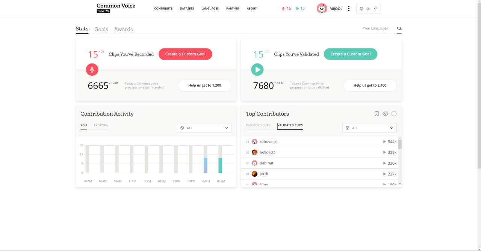The image size is (481, 251).
Task: Open the three-dot user menu
Action: pos(349,9)
